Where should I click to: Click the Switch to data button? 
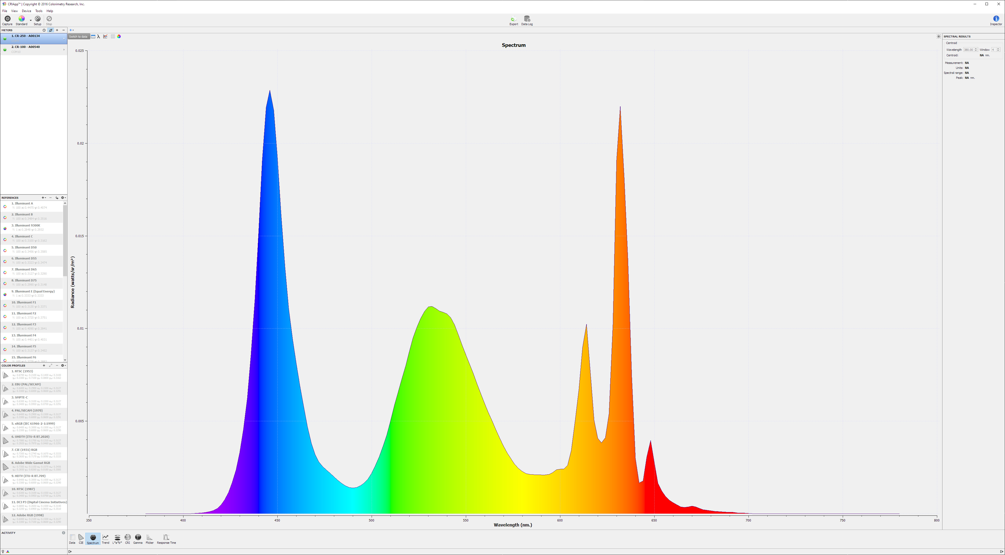[x=79, y=36]
